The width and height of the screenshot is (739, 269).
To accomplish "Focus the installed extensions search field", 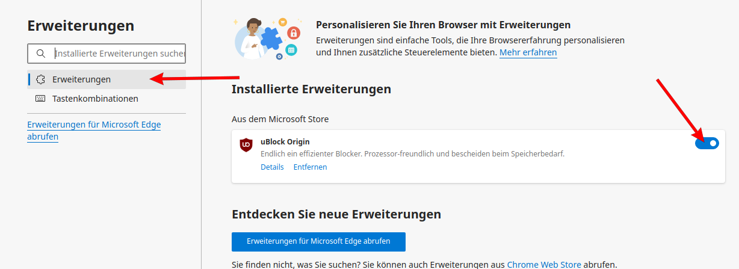I will 119,54.
